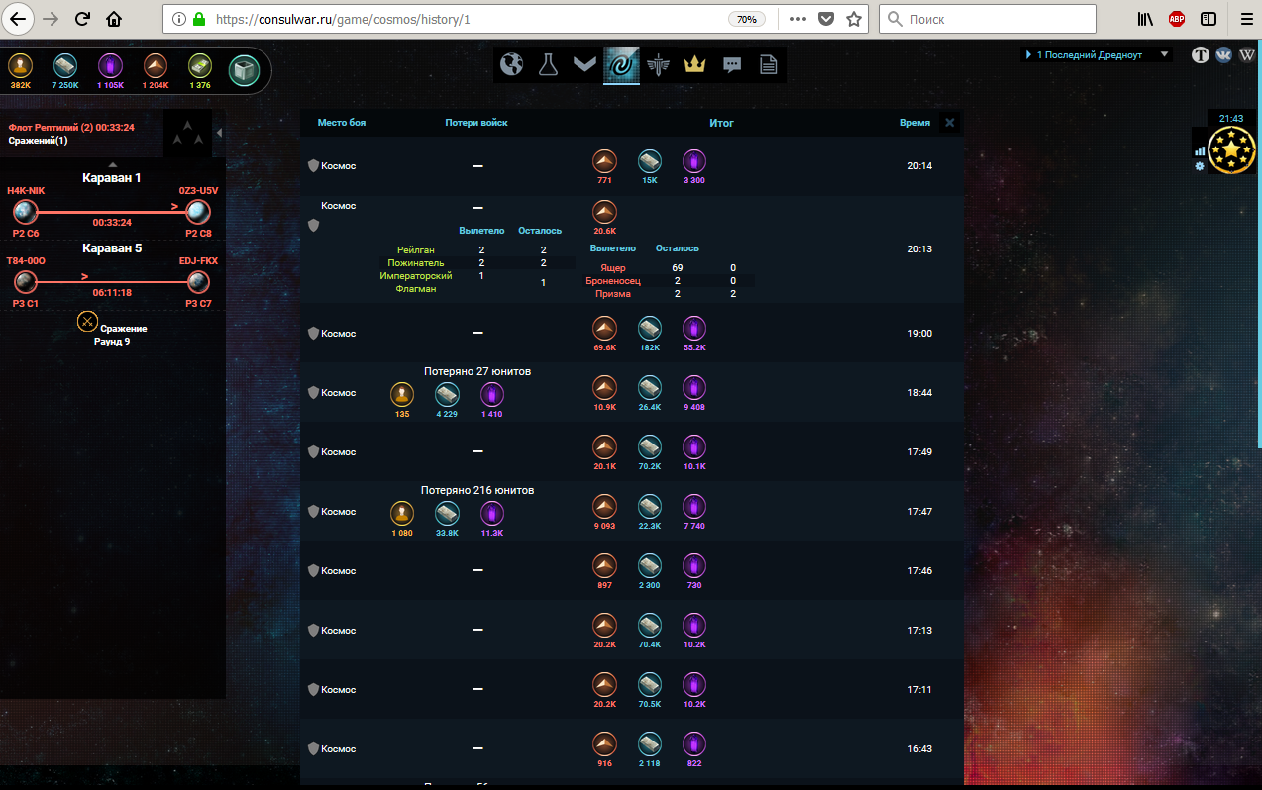Open the chat speech bubble icon
Screen dimensions: 1262x790
(732, 65)
